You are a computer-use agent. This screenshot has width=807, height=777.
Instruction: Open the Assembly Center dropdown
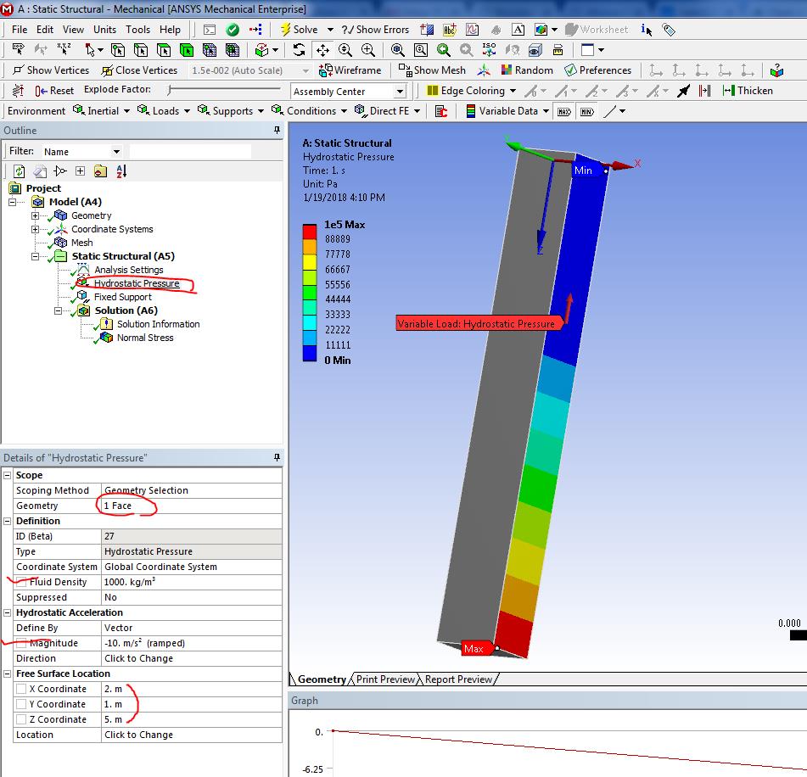point(400,92)
